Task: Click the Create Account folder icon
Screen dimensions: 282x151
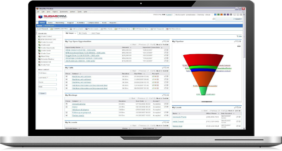Action: (x=39, y=42)
